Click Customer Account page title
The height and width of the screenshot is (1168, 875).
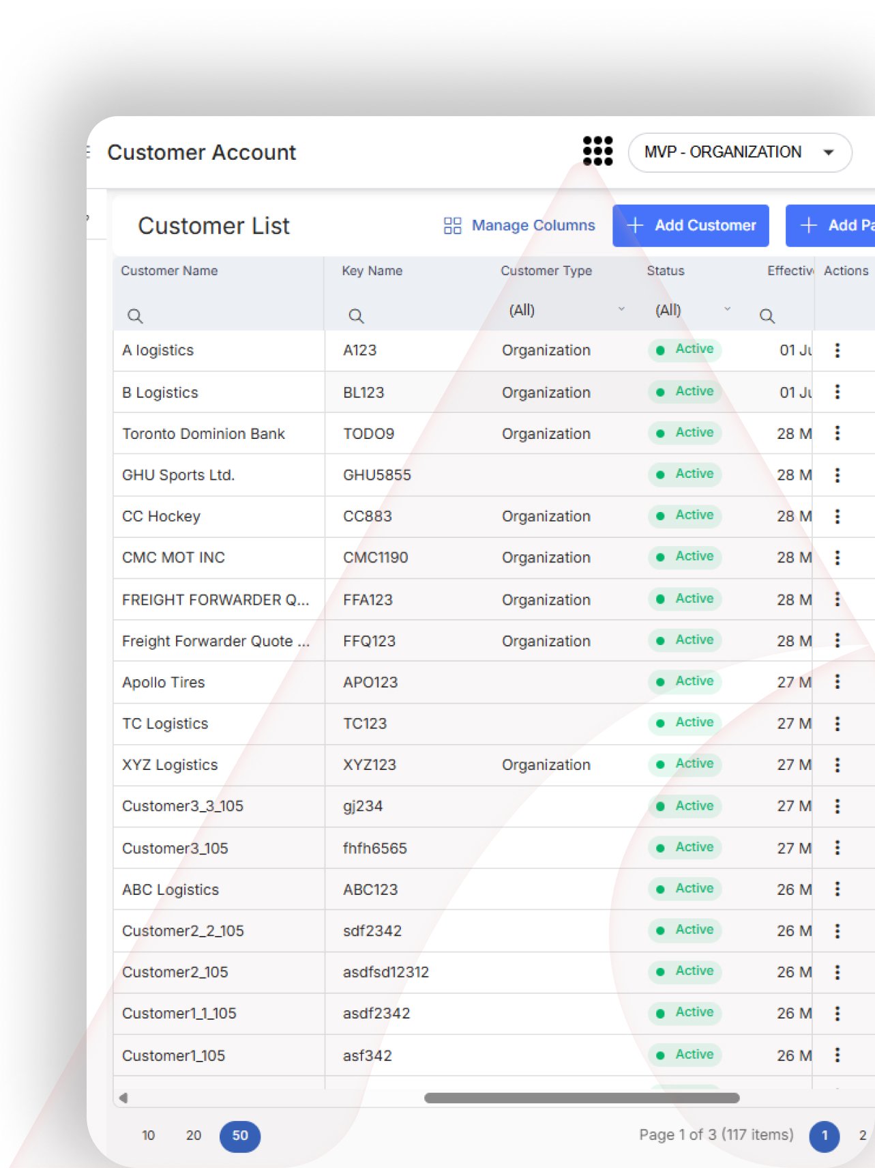[x=202, y=152]
